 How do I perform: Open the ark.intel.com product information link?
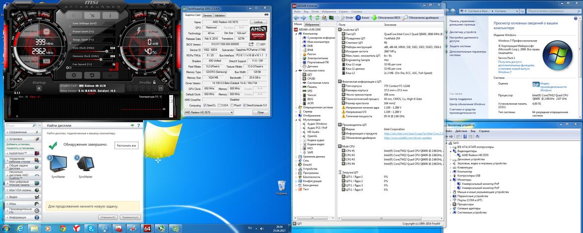coord(414,133)
